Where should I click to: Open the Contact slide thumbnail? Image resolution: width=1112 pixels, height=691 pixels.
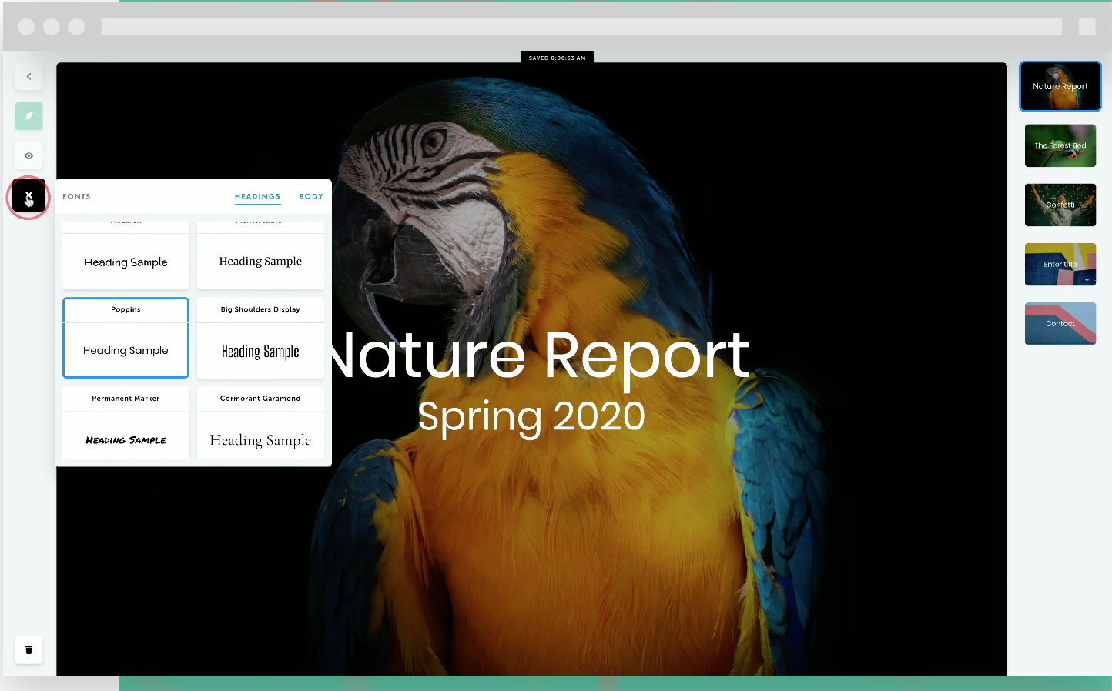click(x=1060, y=323)
